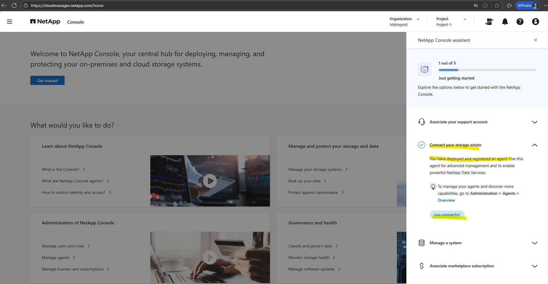548x284 pixels.
Task: Open the notifications bell
Action: 505,22
